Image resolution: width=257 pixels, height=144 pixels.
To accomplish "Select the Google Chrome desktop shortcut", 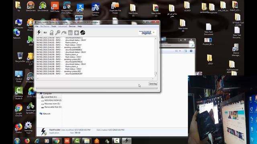I will click(19, 110).
